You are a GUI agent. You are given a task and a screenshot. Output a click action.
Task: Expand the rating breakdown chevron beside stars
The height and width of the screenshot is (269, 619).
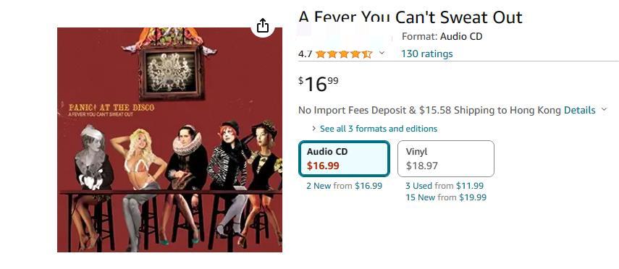(382, 54)
